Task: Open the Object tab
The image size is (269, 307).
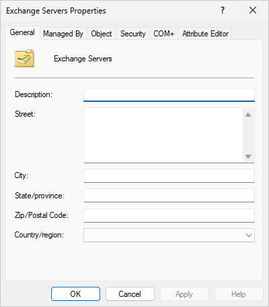Action: (102, 34)
